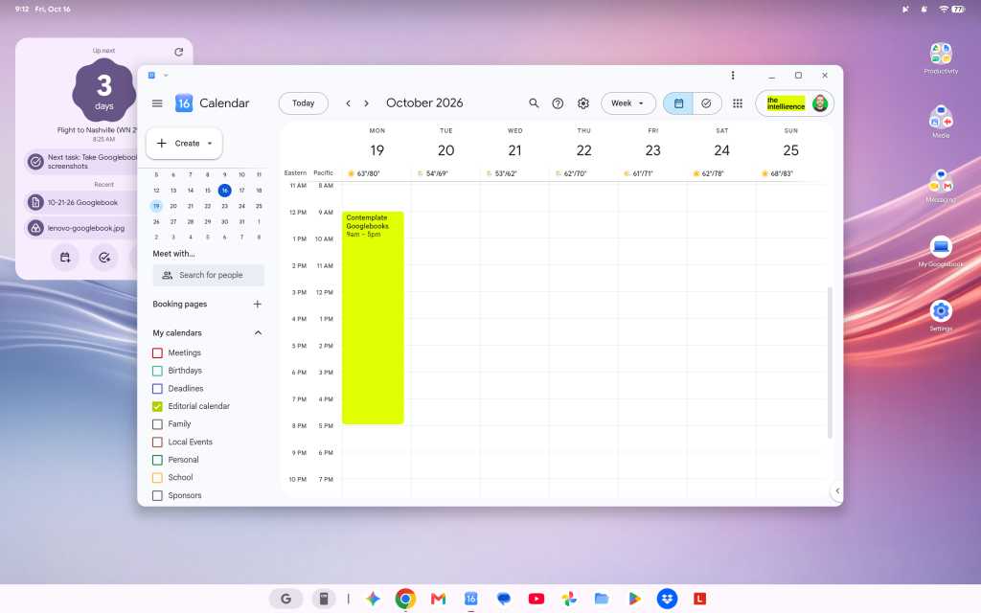Click add event icon in Up next widget
The width and height of the screenshot is (981, 613).
[65, 257]
